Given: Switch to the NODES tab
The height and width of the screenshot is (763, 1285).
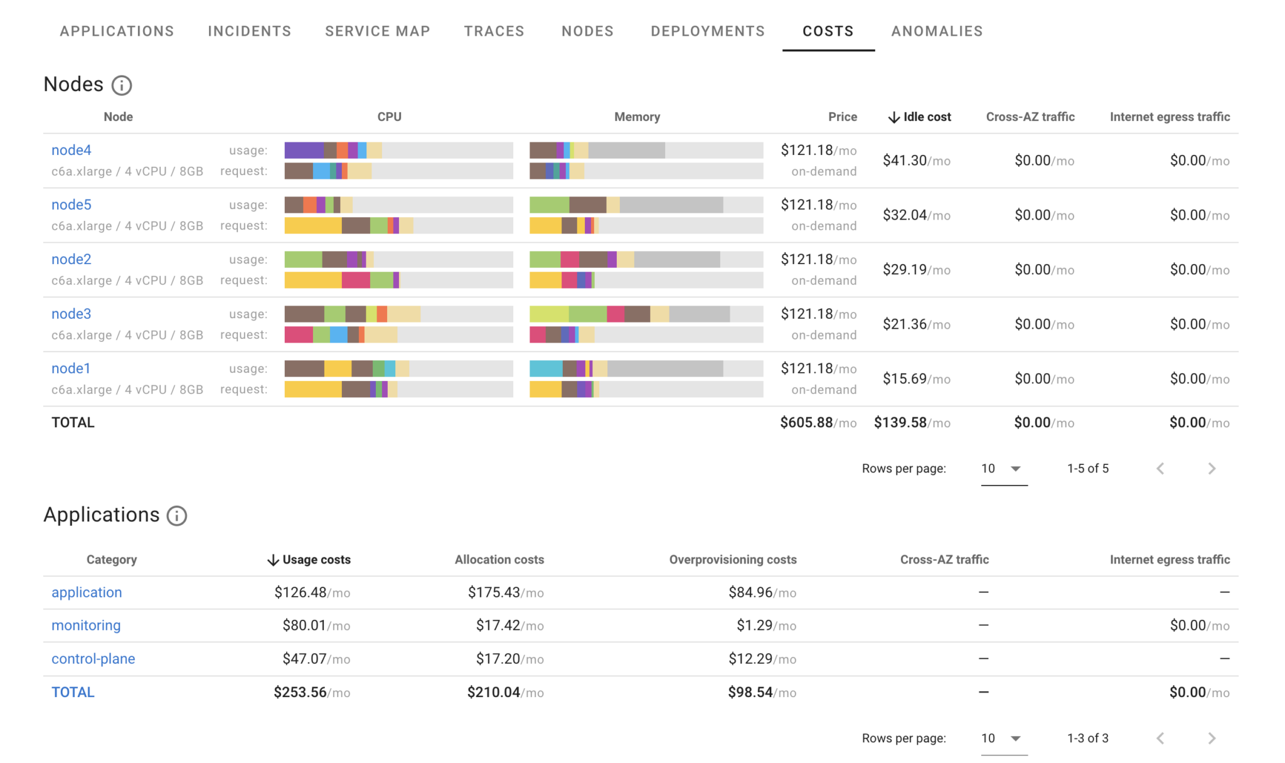Looking at the screenshot, I should click(587, 31).
